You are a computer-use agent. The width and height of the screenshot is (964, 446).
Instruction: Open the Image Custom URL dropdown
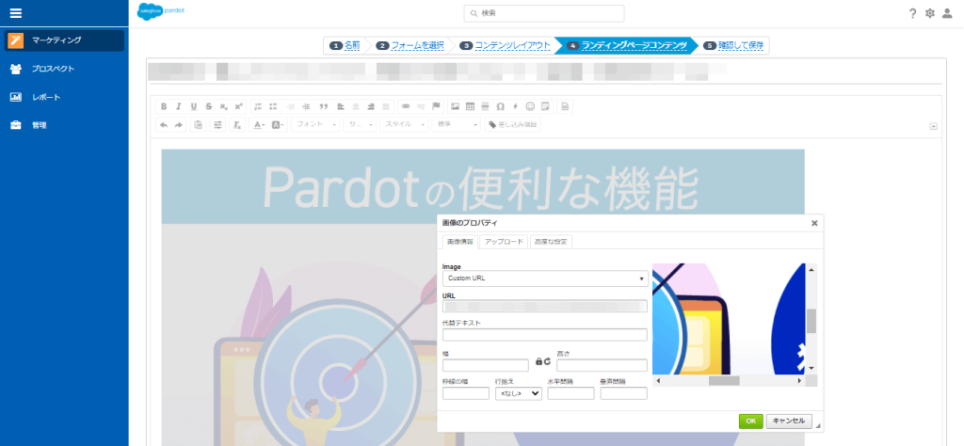click(x=545, y=279)
